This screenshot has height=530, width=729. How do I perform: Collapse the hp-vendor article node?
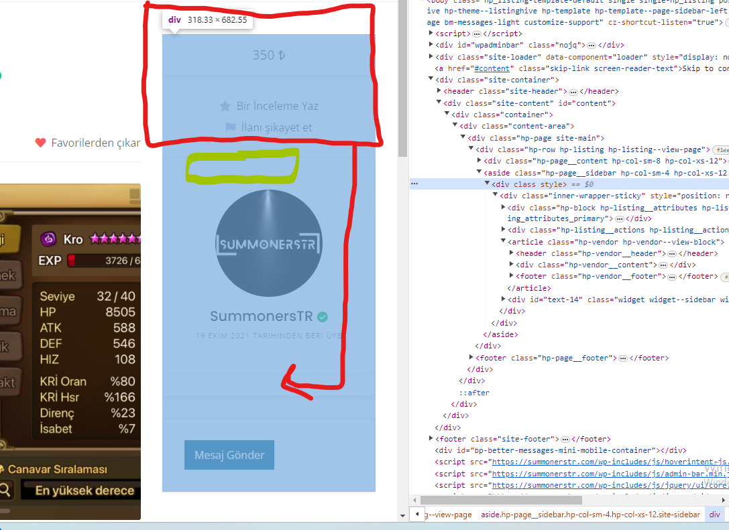point(503,241)
